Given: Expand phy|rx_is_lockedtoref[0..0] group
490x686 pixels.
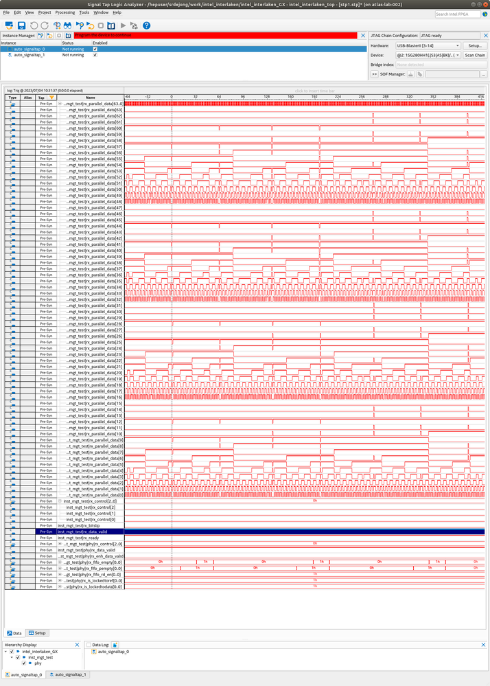Looking at the screenshot, I should (x=60, y=580).
